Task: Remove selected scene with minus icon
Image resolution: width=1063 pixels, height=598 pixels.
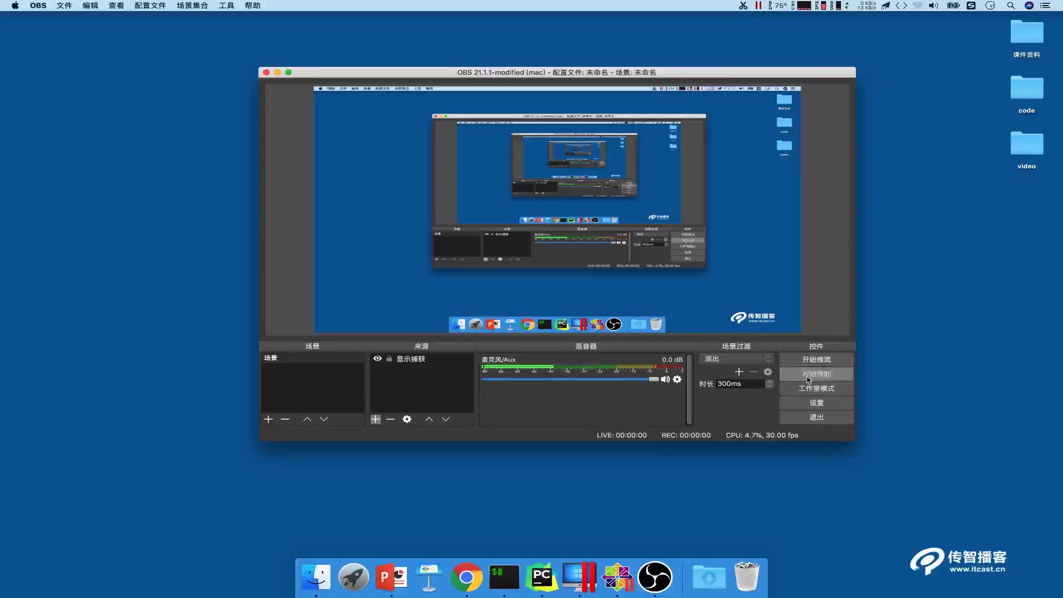Action: tap(285, 419)
